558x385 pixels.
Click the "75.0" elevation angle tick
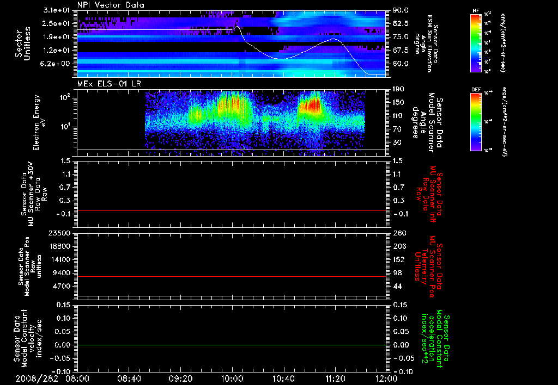tap(401, 37)
